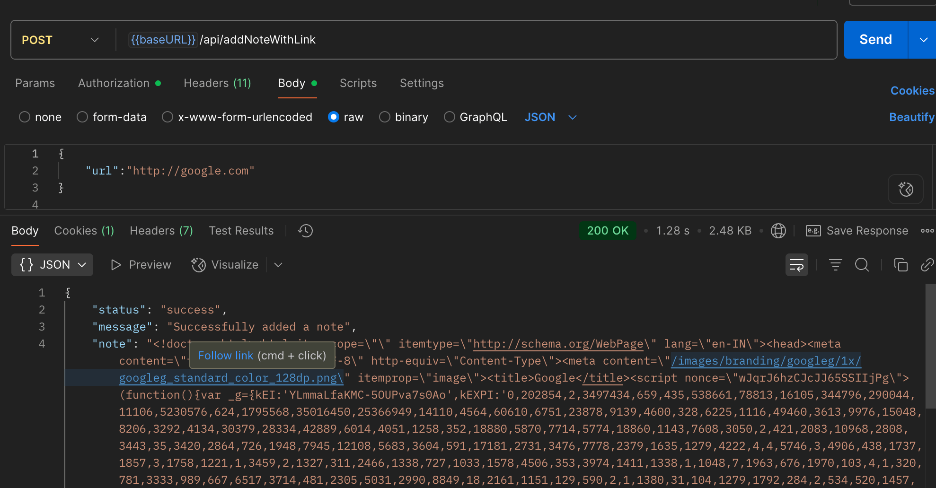
Task: Click Beautify to format the body
Action: tap(912, 117)
